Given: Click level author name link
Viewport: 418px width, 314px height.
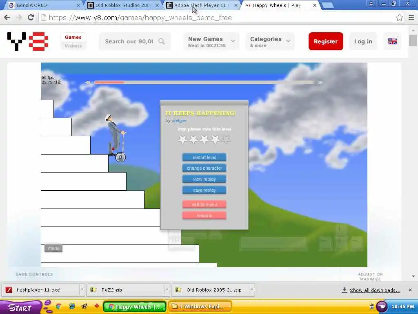Looking at the screenshot, I should [x=179, y=121].
